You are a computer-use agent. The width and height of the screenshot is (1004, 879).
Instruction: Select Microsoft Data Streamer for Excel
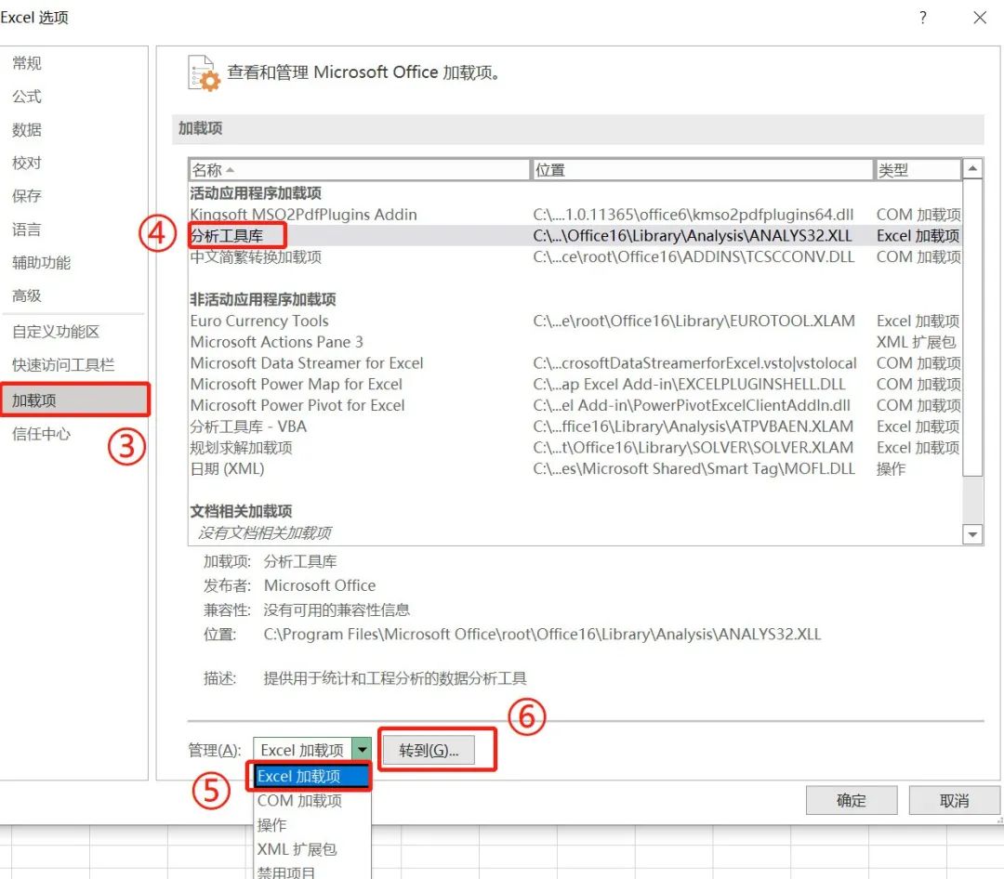pos(575,363)
